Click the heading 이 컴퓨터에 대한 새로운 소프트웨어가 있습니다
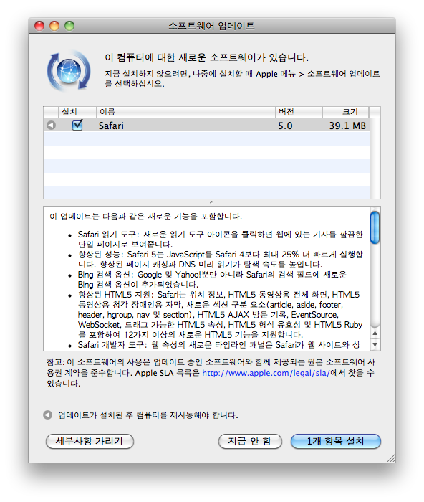The width and height of the screenshot is (424, 502). [x=206, y=57]
